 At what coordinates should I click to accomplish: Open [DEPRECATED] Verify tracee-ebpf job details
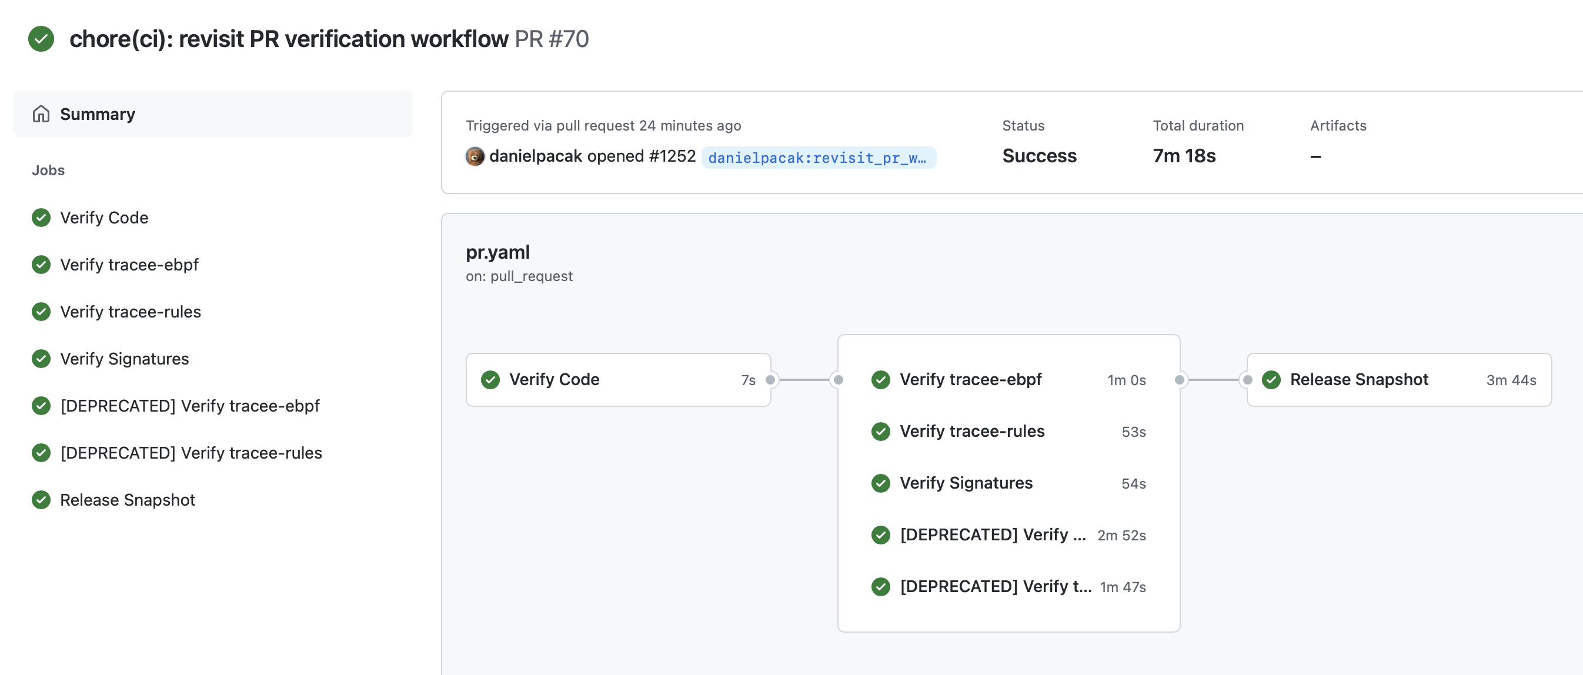pos(189,405)
